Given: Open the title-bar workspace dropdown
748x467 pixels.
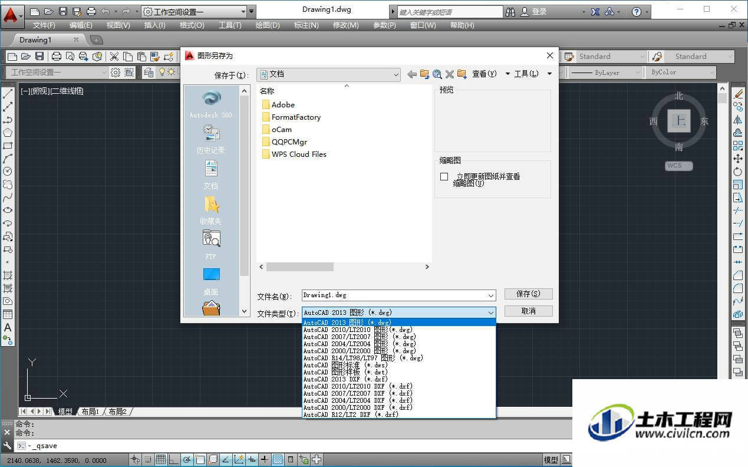Looking at the screenshot, I should (195, 11).
